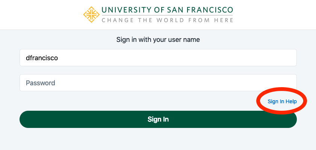Click the 'Sign in with your user name' heading

click(x=158, y=39)
